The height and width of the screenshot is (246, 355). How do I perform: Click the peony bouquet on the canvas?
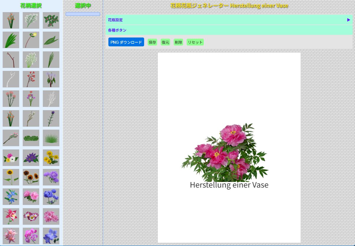click(225, 153)
